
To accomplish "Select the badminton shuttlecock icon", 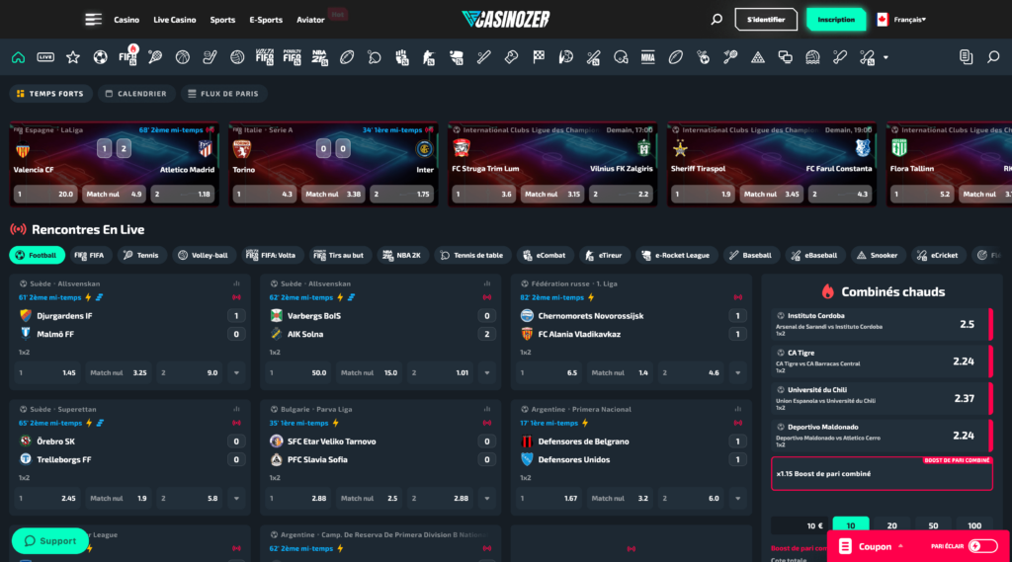I will [x=730, y=57].
